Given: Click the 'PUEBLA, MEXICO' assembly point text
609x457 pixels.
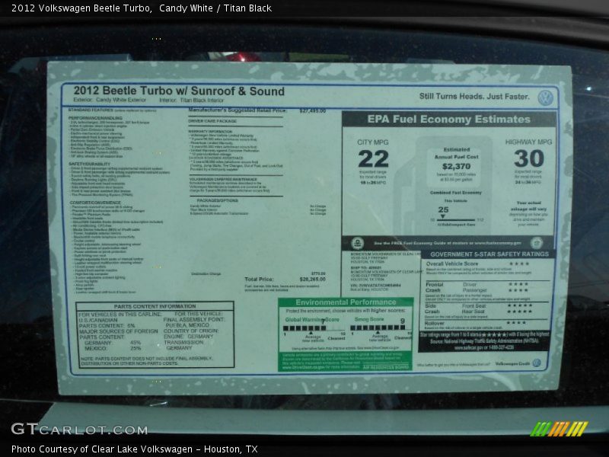Looking at the screenshot, I should point(187,325).
